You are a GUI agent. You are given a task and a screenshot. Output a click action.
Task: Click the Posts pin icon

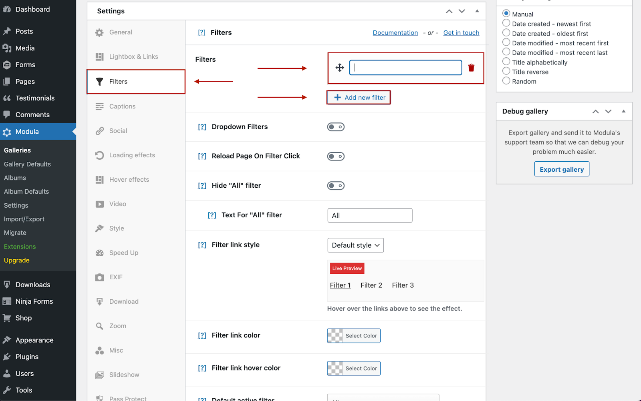(x=7, y=31)
